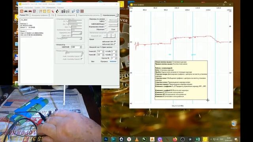Image resolution: width=253 pixels, height=142 pixels.
Task: Open the notification center icon
Action: pyautogui.click(x=236, y=139)
